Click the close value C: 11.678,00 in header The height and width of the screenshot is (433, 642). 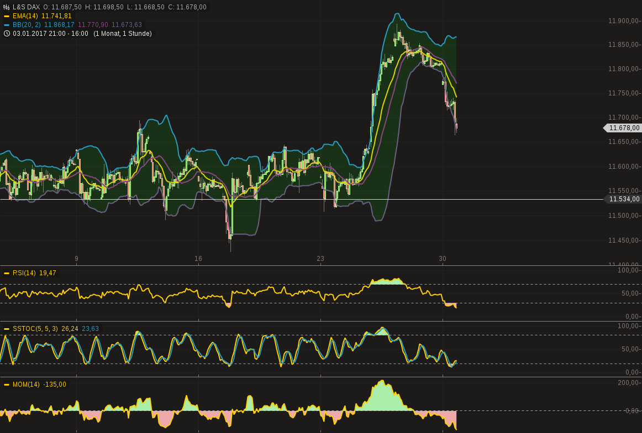[x=187, y=7]
